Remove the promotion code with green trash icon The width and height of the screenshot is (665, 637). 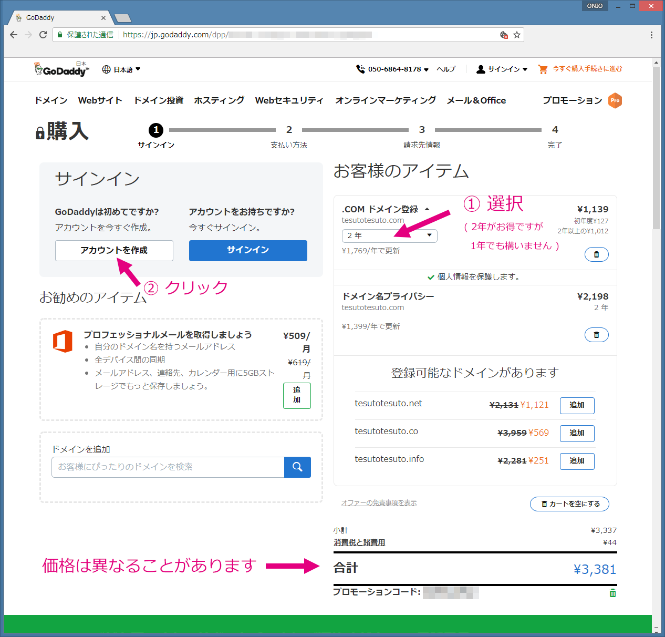tap(612, 593)
